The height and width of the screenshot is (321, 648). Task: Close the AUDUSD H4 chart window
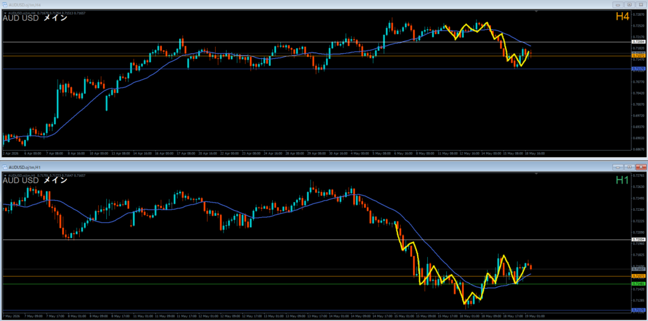(640, 4)
